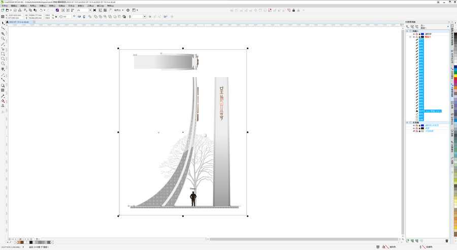Select the Color Eyedropper tool
Screen dimensions: 457x250
pyautogui.click(x=3, y=96)
